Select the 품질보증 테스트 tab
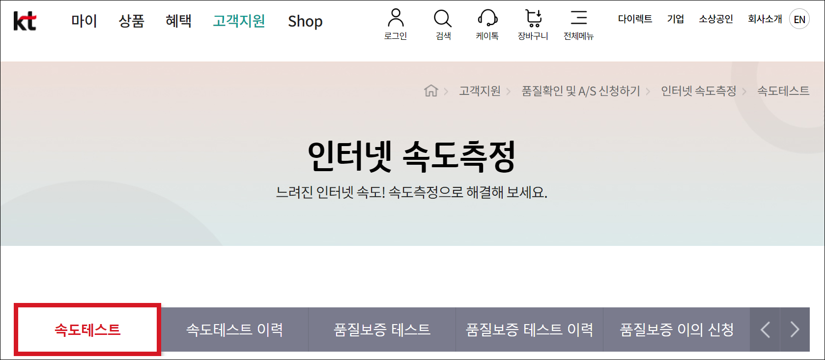The width and height of the screenshot is (825, 360). click(x=382, y=330)
